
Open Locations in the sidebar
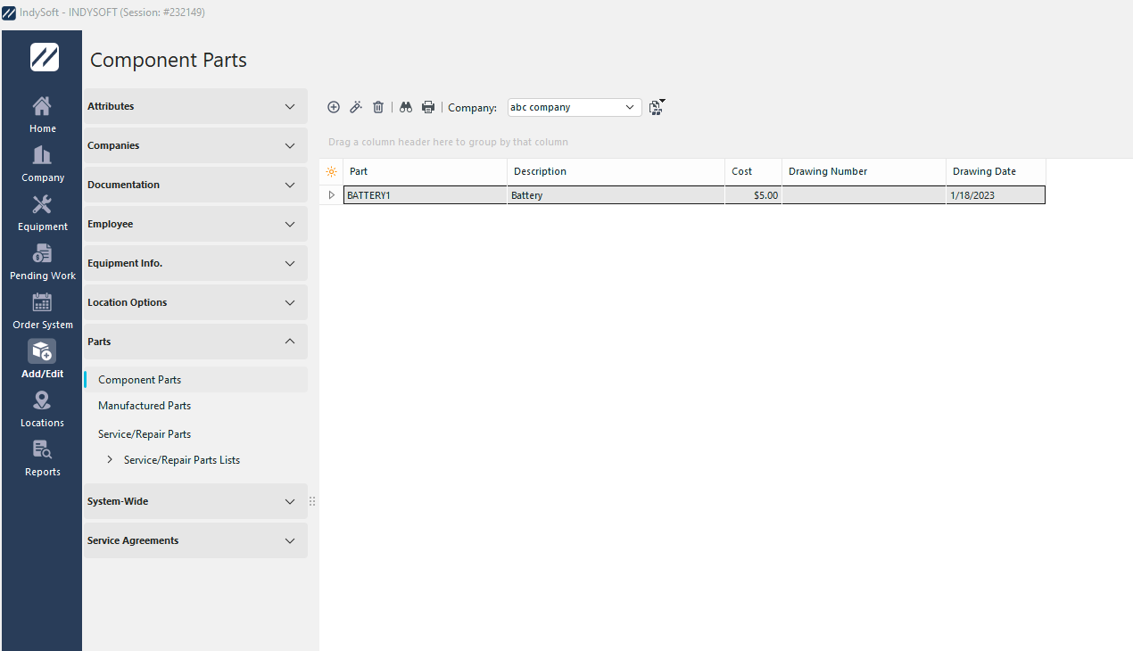pyautogui.click(x=42, y=408)
